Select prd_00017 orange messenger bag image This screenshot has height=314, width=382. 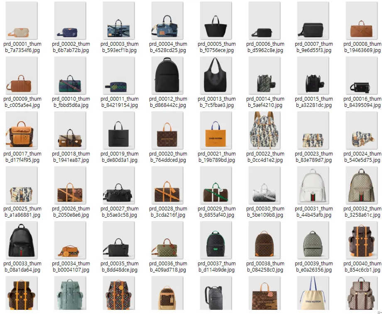click(x=22, y=130)
